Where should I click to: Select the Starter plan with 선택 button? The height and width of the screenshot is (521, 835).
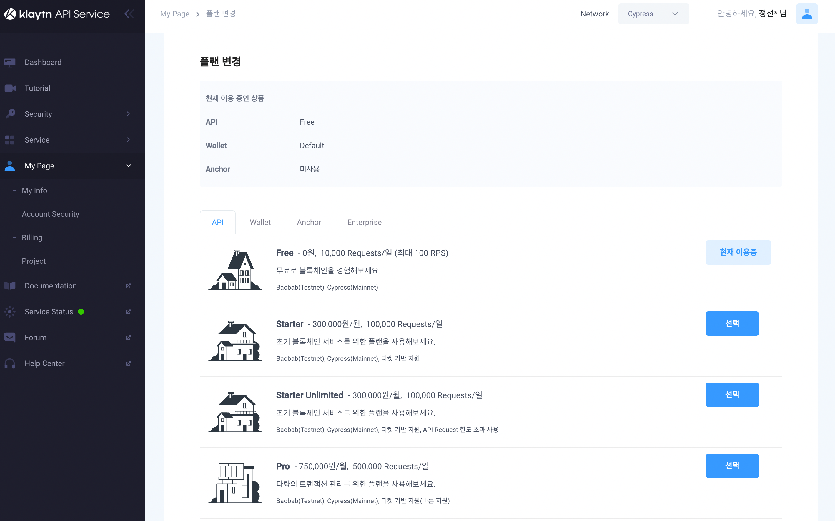point(732,323)
